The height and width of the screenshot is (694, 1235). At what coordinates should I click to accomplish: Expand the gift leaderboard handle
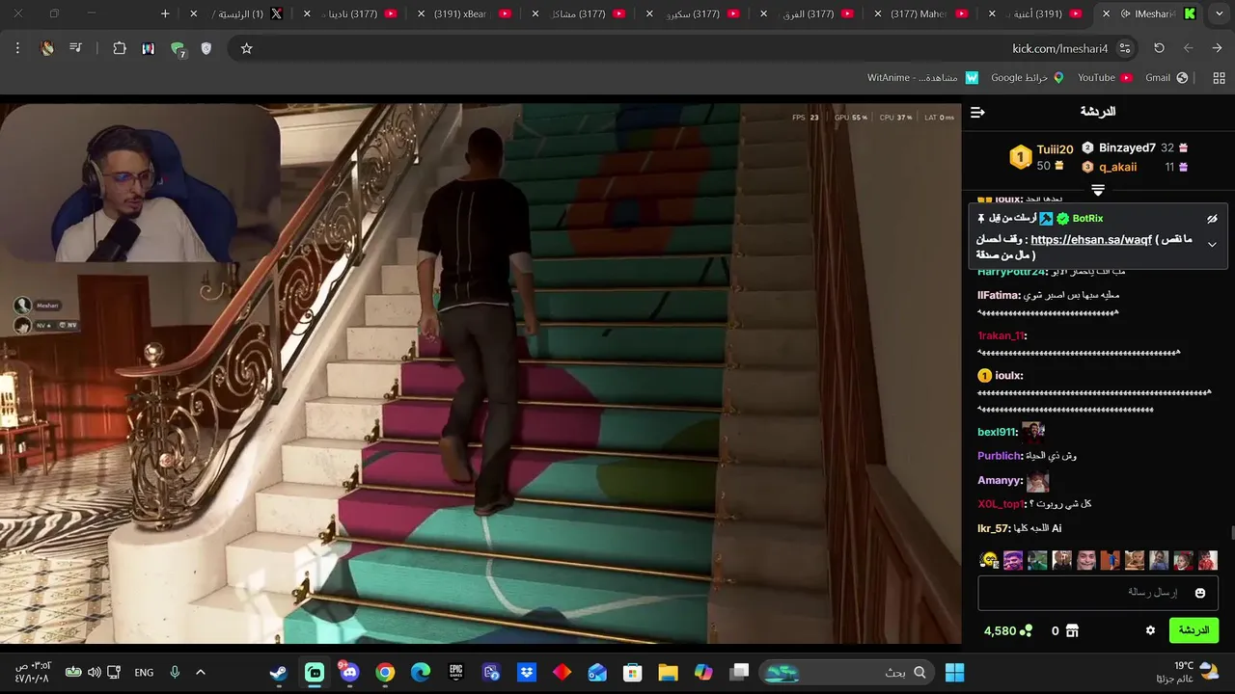[x=1098, y=190]
